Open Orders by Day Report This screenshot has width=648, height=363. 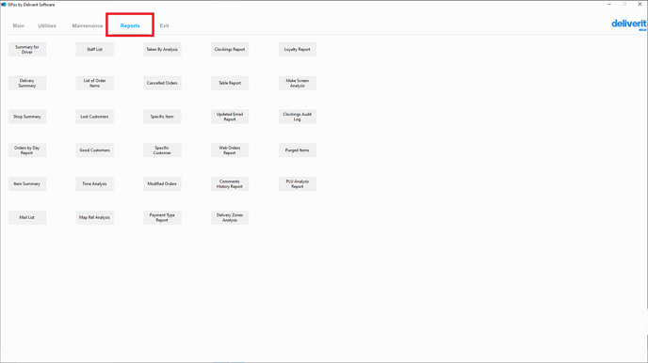(x=27, y=150)
